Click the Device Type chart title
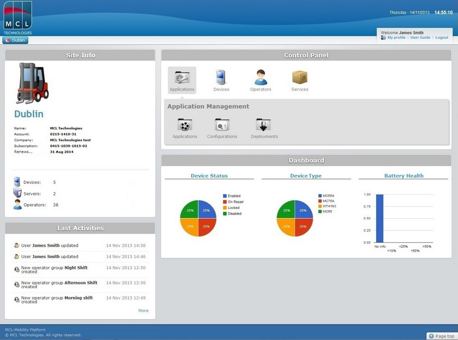This screenshot has height=340, width=458. click(x=305, y=176)
